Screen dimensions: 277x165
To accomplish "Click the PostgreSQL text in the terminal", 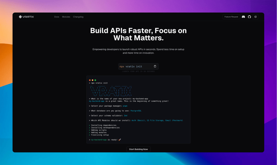I will coord(136,111).
